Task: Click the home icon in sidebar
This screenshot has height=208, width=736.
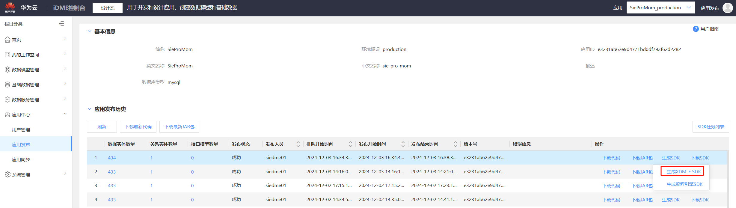Action: click(7, 40)
